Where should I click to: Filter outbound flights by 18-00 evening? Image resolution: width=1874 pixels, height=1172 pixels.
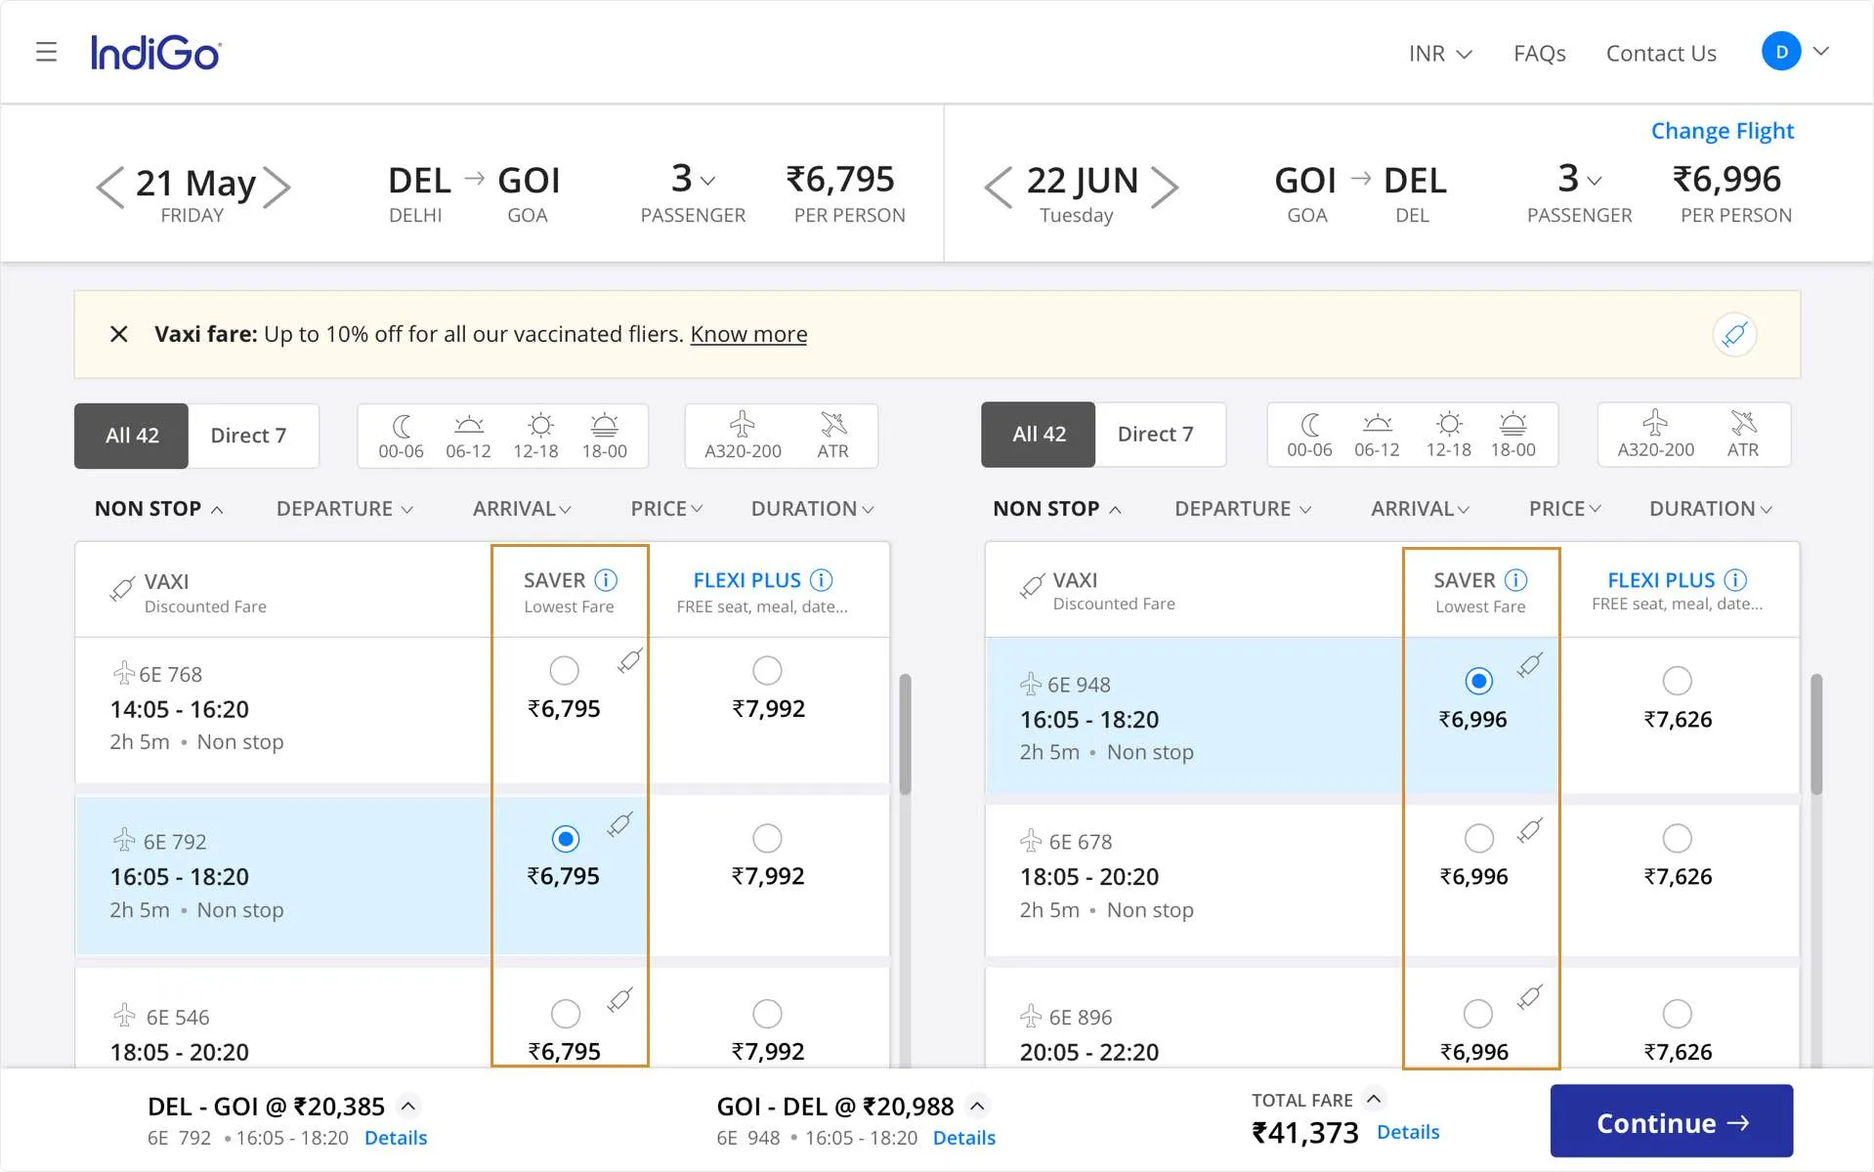tap(605, 436)
